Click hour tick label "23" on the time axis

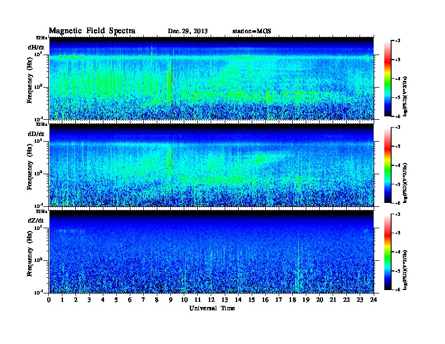(x=360, y=300)
